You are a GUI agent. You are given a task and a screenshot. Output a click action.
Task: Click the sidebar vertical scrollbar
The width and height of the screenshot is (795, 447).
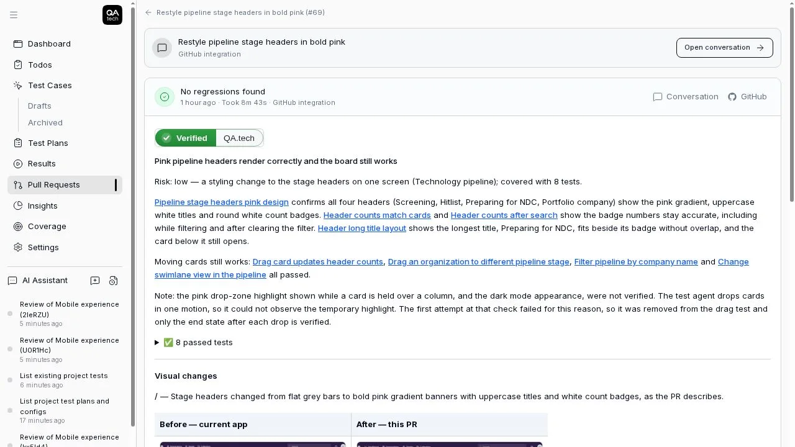[132, 215]
